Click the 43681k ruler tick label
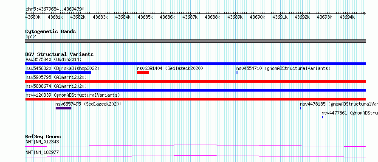The image size is (378, 162). [x=56, y=17]
